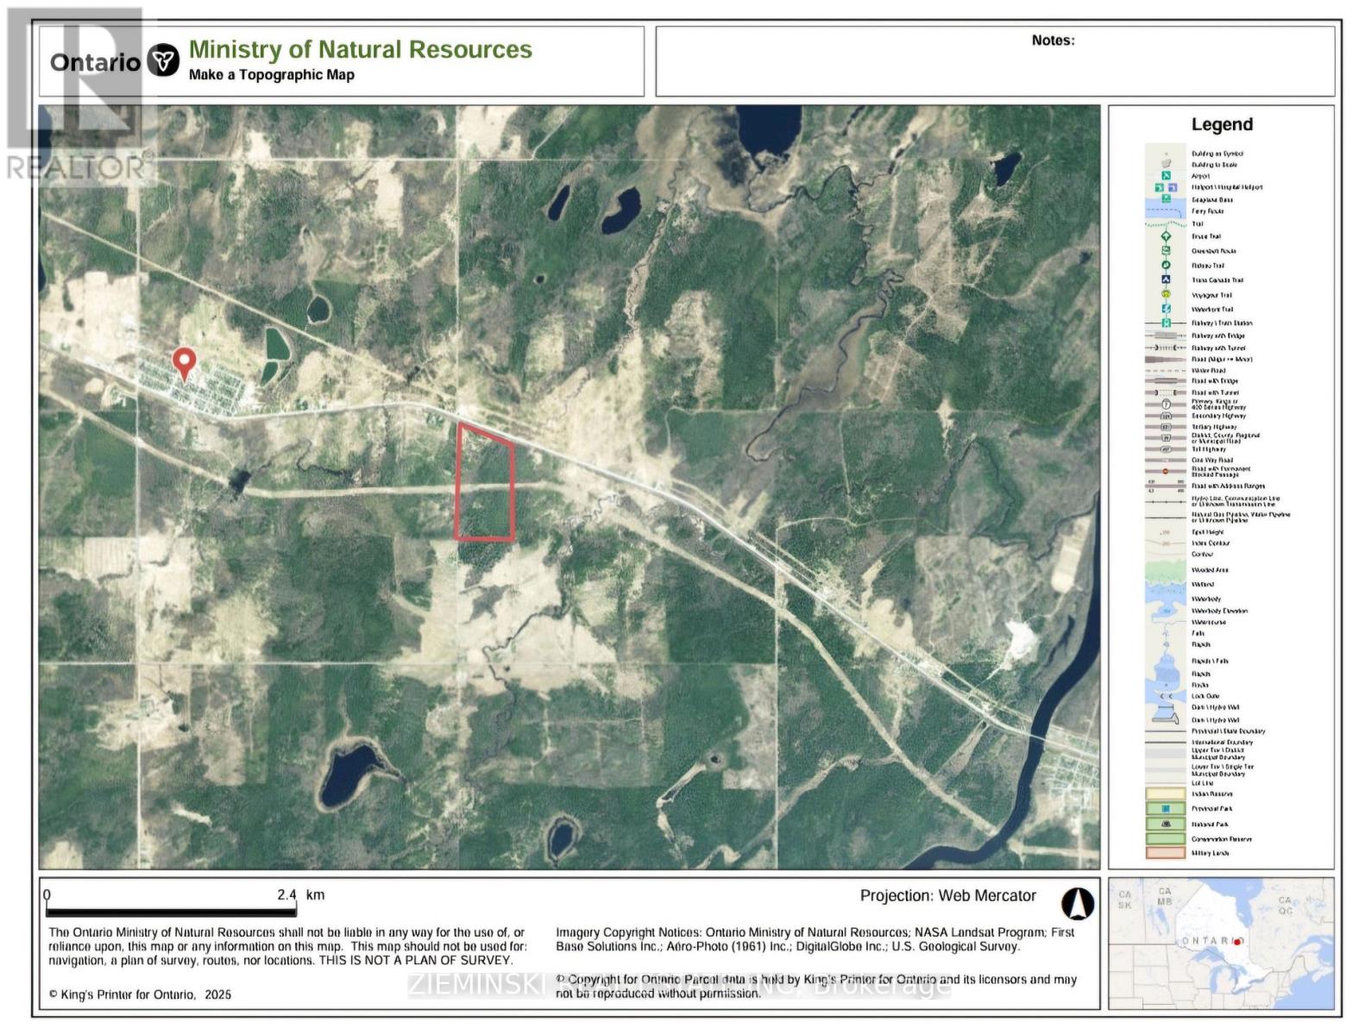
Task: Click the Seaplane Base legend icon
Action: (x=1166, y=198)
